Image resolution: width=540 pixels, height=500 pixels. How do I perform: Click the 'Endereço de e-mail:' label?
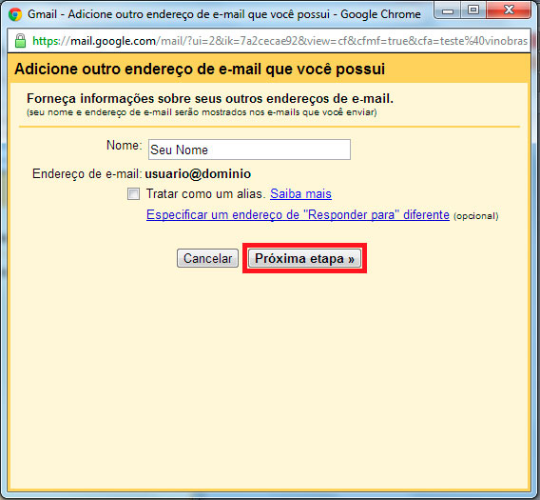[x=87, y=173]
